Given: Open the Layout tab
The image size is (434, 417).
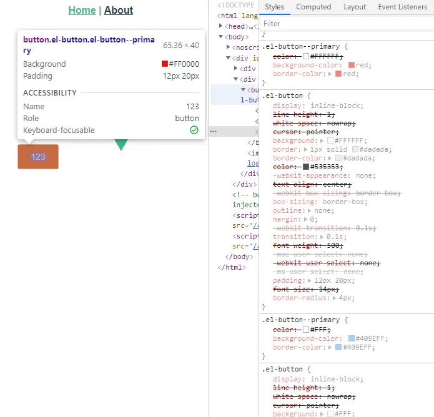Looking at the screenshot, I should tap(355, 7).
